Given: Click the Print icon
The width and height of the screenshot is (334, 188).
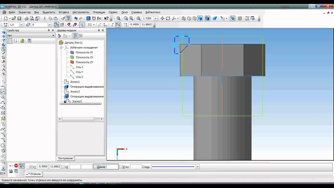Looking at the screenshot, I should pyautogui.click(x=26, y=18).
